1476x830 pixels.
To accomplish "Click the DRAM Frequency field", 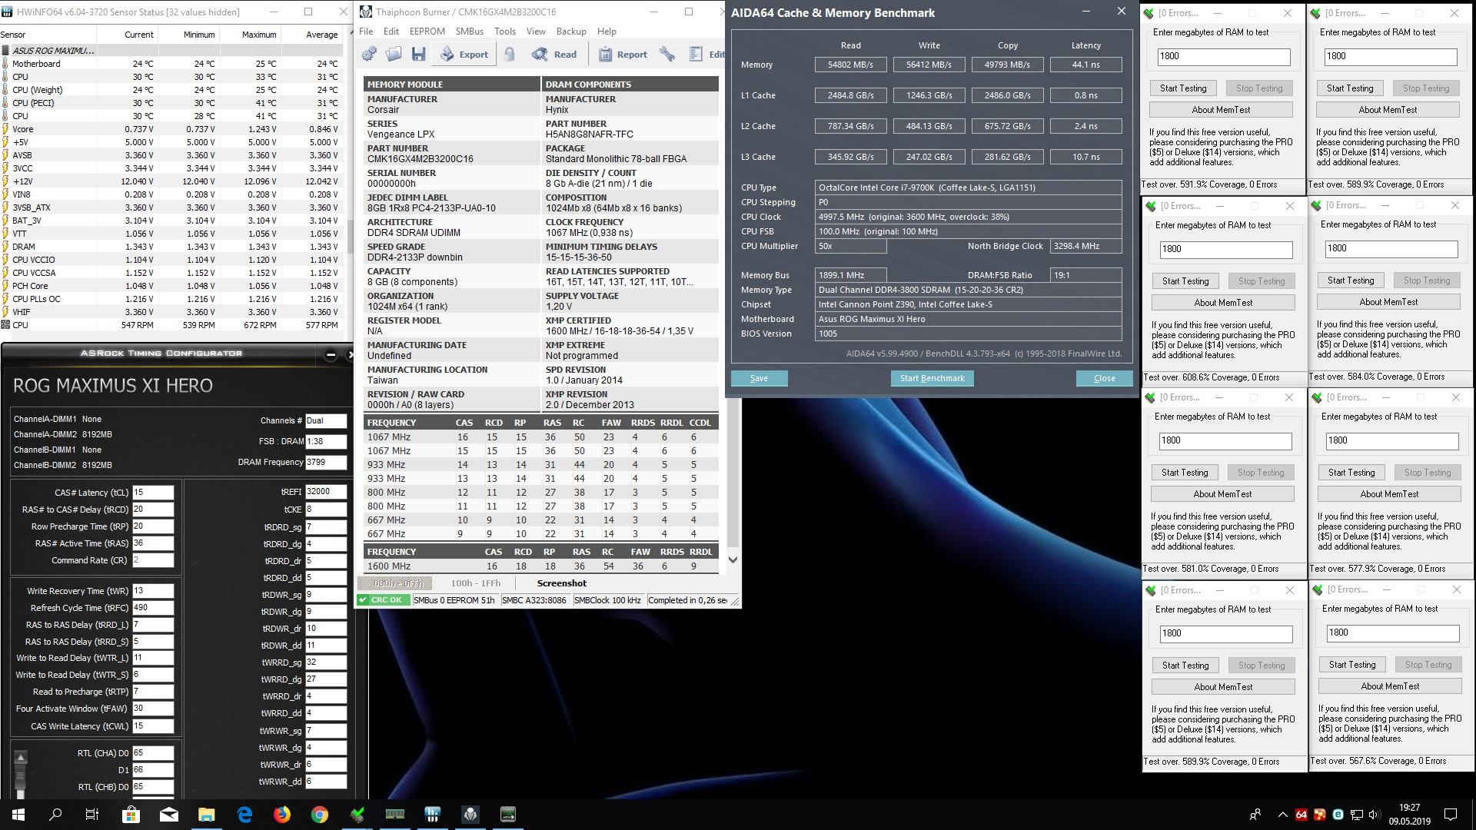I will (x=326, y=463).
